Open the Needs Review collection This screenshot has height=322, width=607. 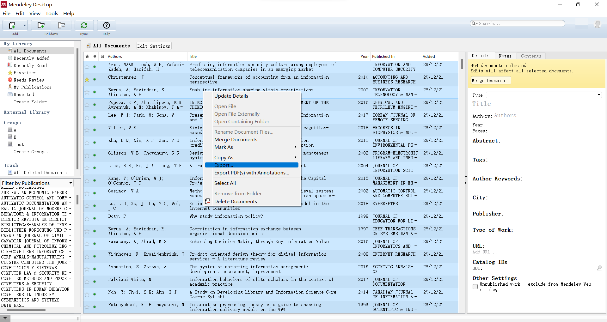(x=29, y=80)
